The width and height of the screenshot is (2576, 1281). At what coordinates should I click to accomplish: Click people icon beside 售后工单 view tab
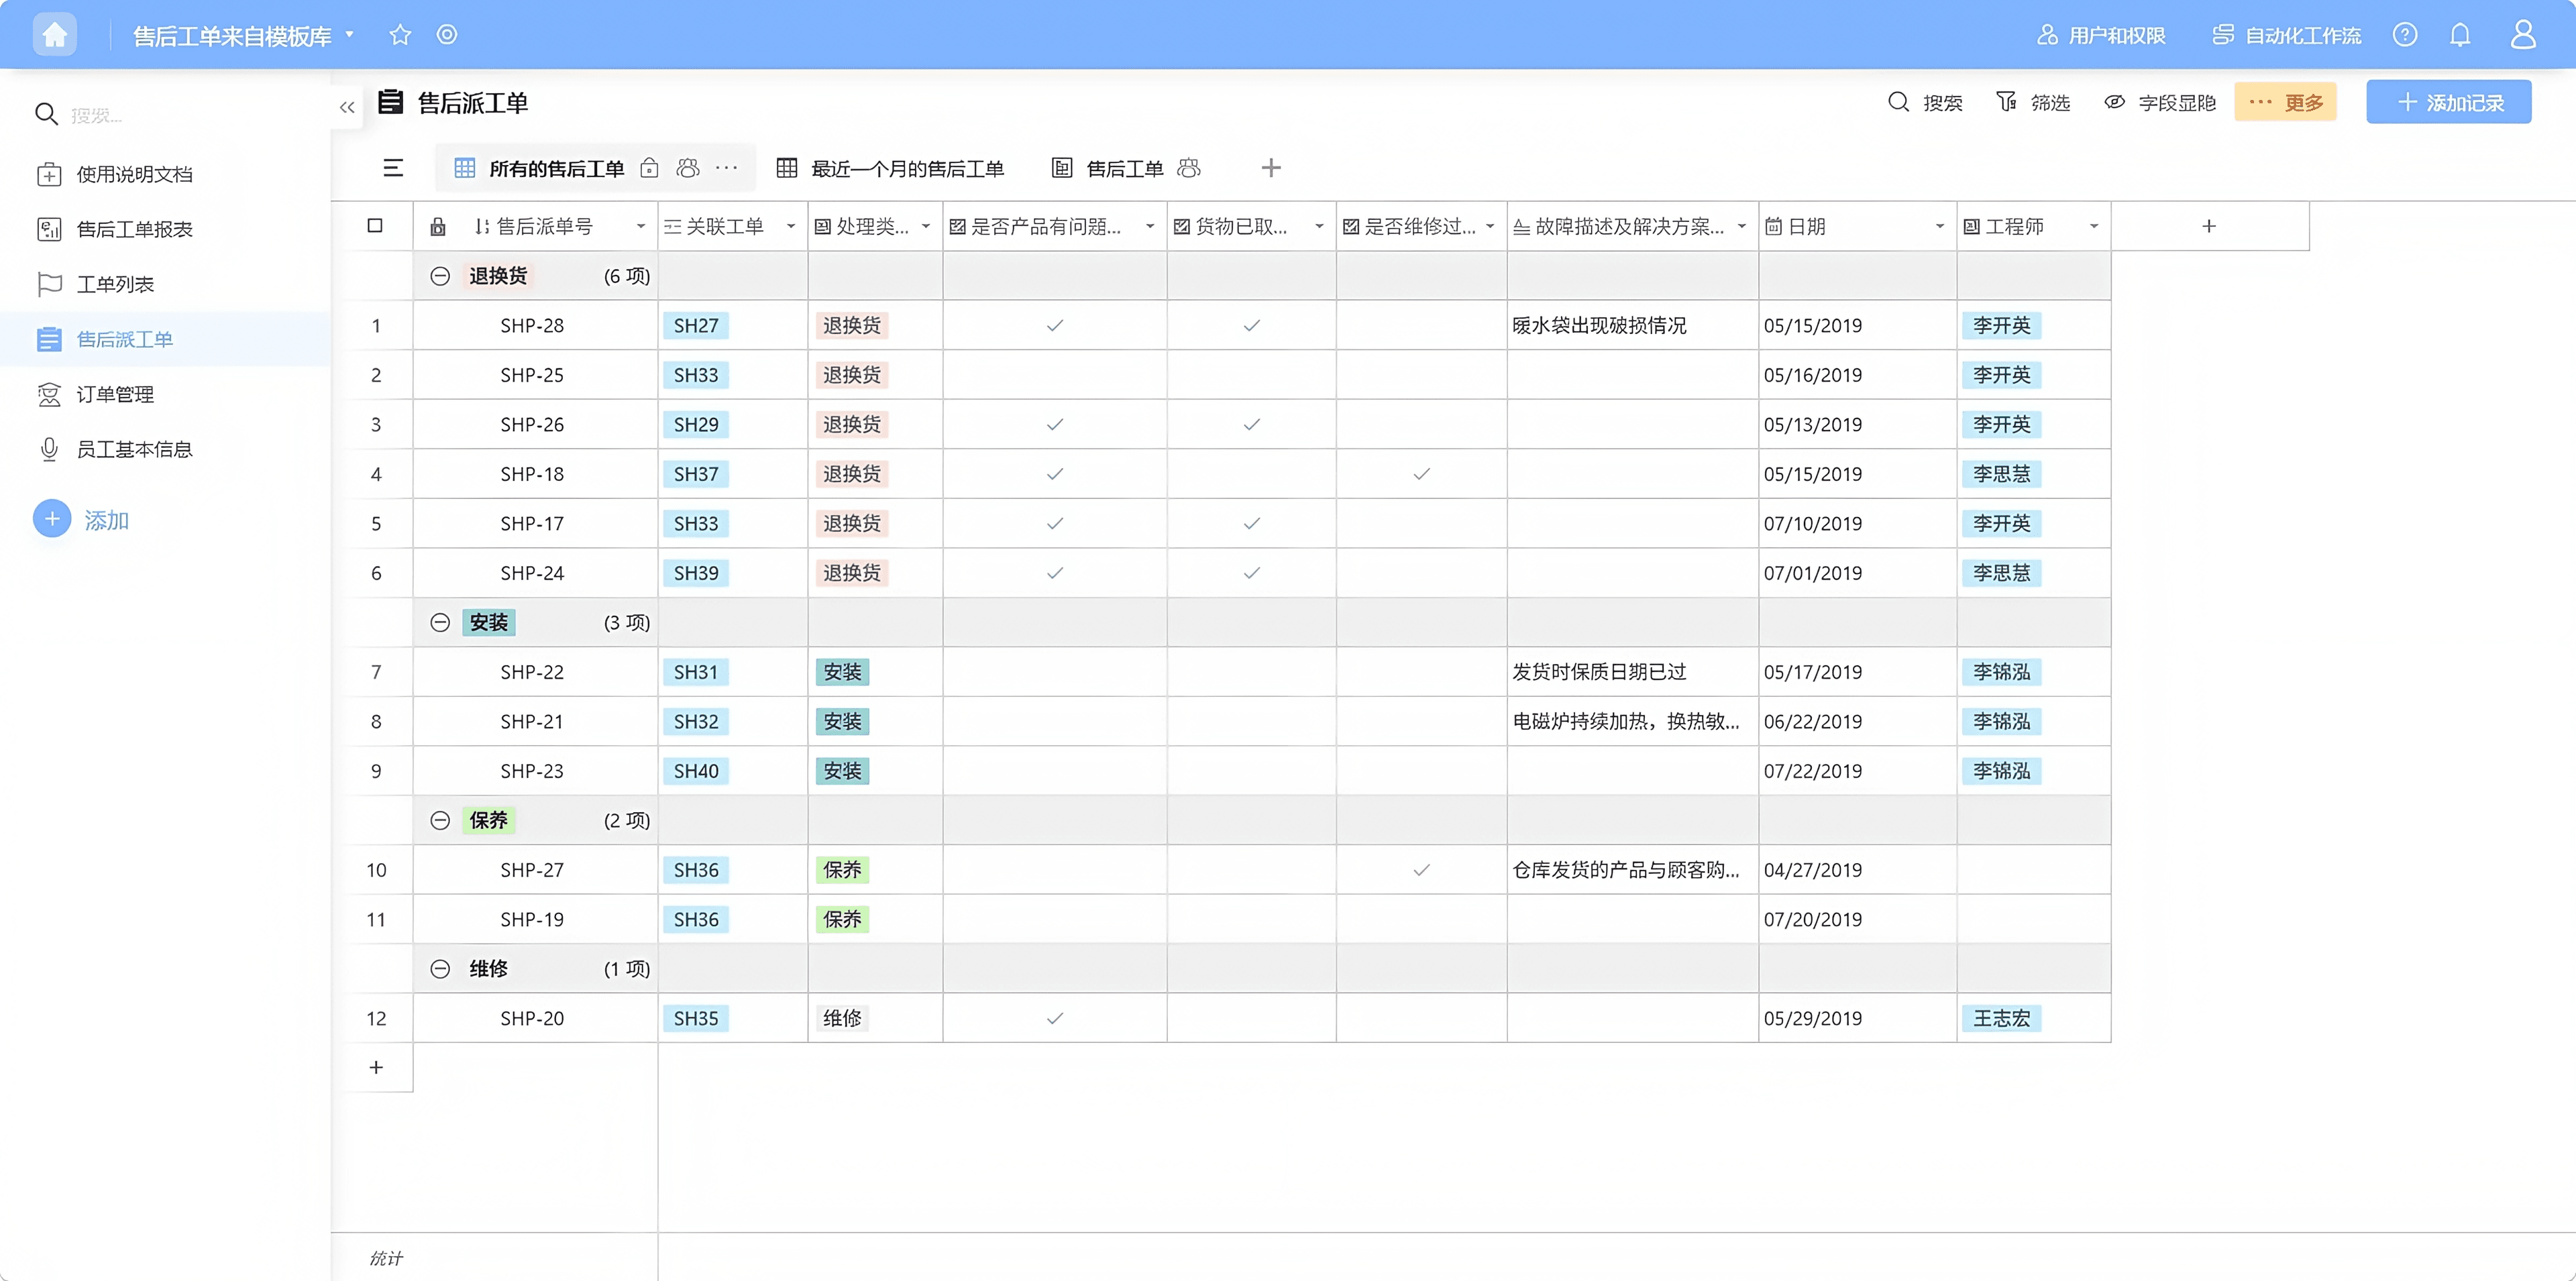1189,168
